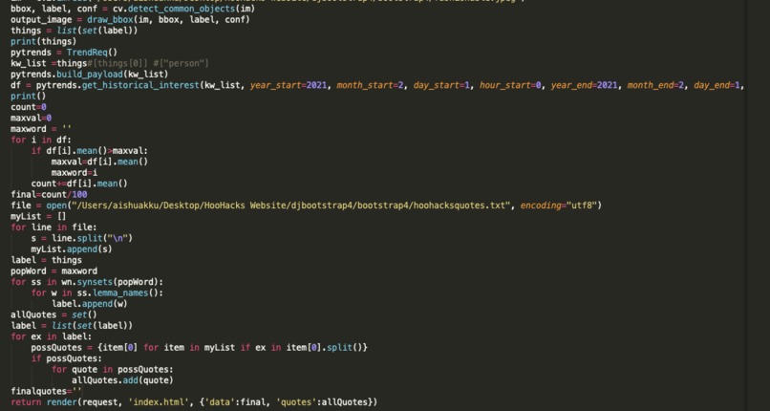
Task: Select the 'final=count/100' line
Action: 49,194
